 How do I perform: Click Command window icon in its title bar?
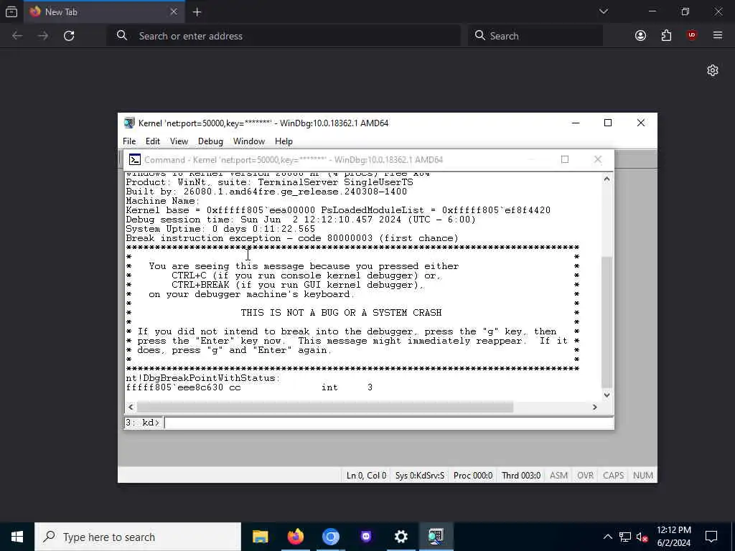coord(135,160)
